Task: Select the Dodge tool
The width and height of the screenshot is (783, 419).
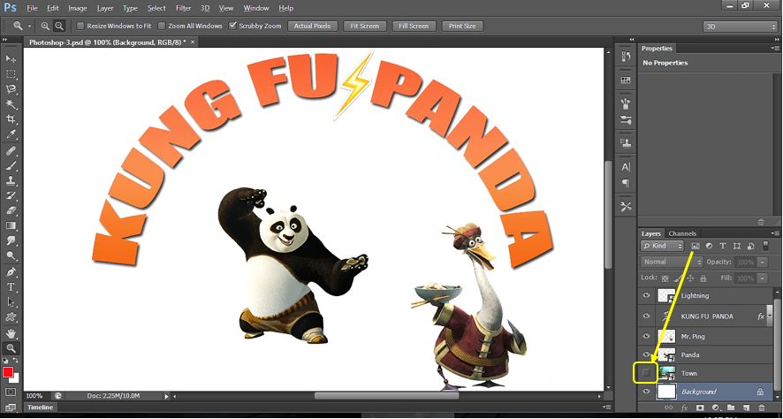Action: tap(11, 255)
